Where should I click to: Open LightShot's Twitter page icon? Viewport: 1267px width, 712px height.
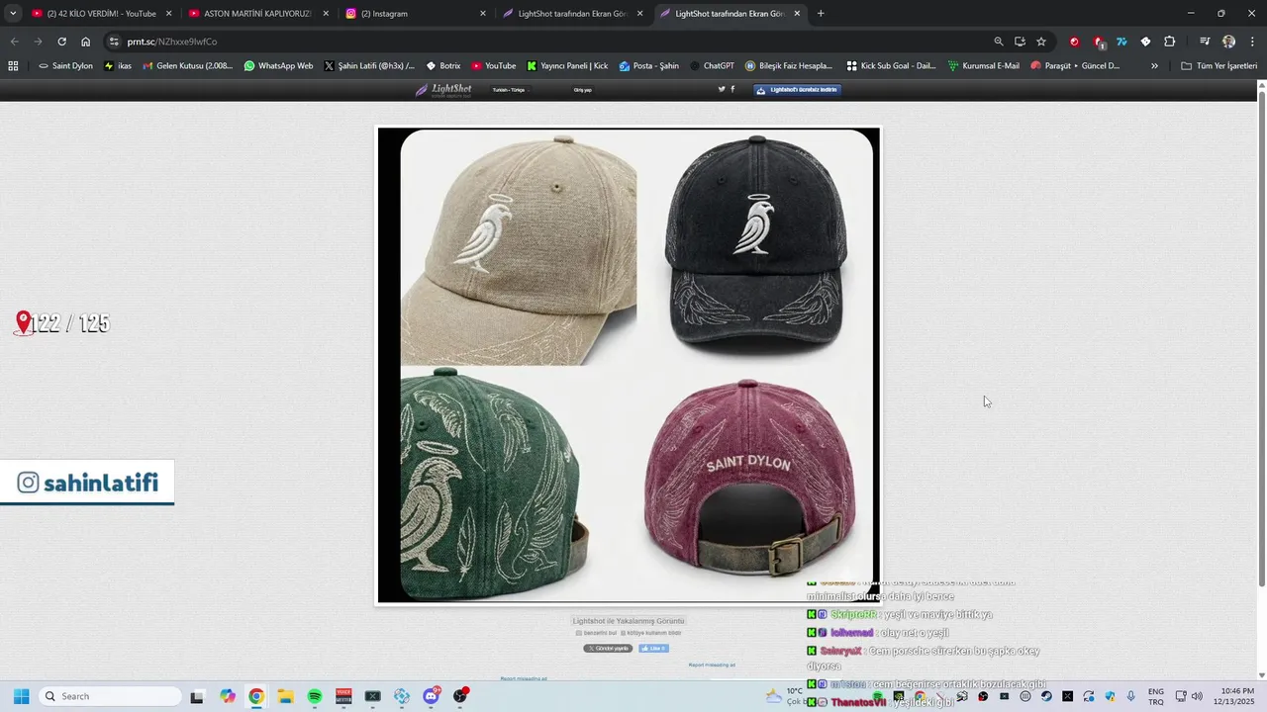pyautogui.click(x=722, y=89)
